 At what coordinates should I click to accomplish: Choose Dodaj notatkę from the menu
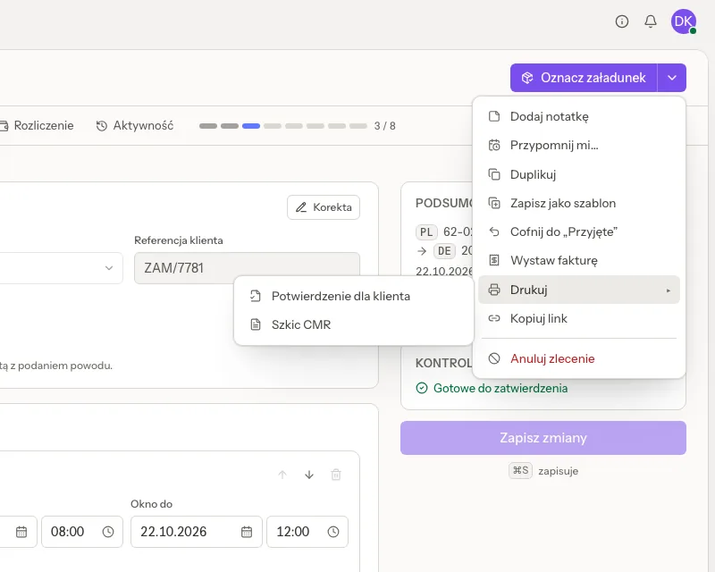(x=578, y=116)
